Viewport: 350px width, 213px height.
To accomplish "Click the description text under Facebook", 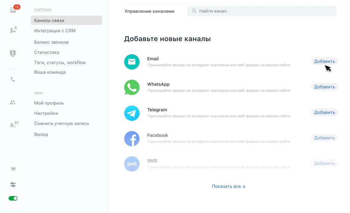I will (219, 142).
